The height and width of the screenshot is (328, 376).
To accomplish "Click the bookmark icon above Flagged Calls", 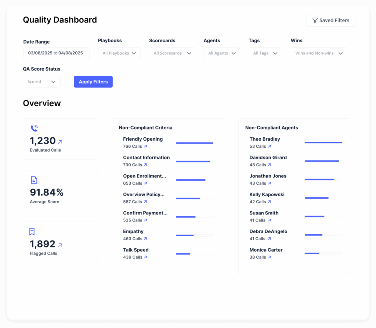I will pyautogui.click(x=32, y=231).
